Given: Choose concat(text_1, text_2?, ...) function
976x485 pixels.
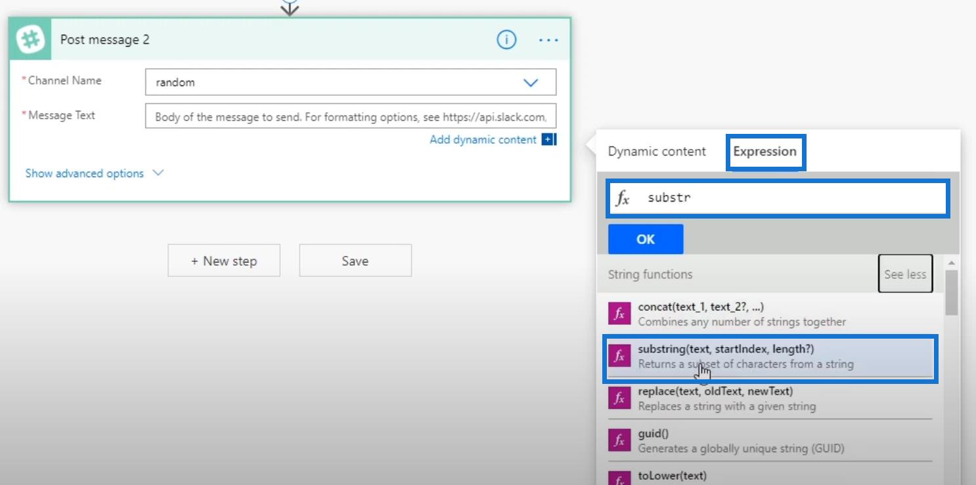Looking at the screenshot, I should coord(770,314).
